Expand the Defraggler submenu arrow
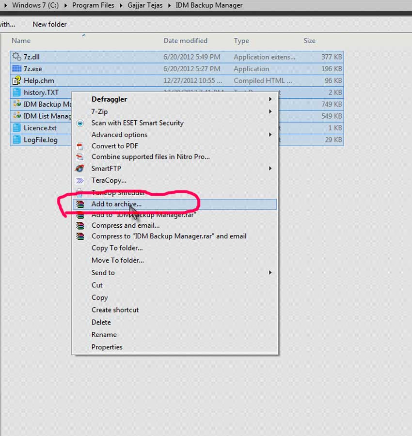The image size is (412, 436). [x=270, y=99]
